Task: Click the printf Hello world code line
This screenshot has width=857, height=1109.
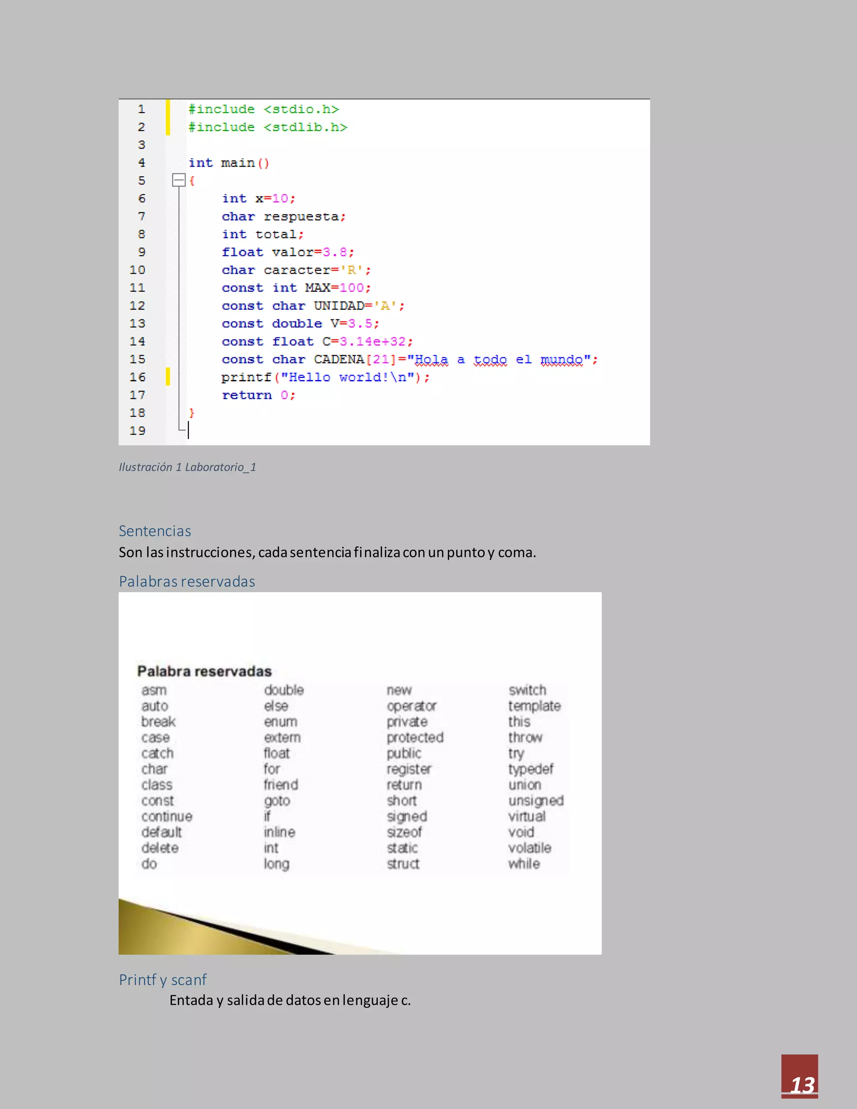Action: (325, 377)
